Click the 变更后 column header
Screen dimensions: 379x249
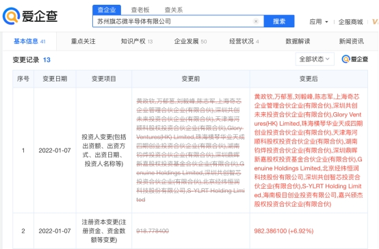pyautogui.click(x=309, y=79)
